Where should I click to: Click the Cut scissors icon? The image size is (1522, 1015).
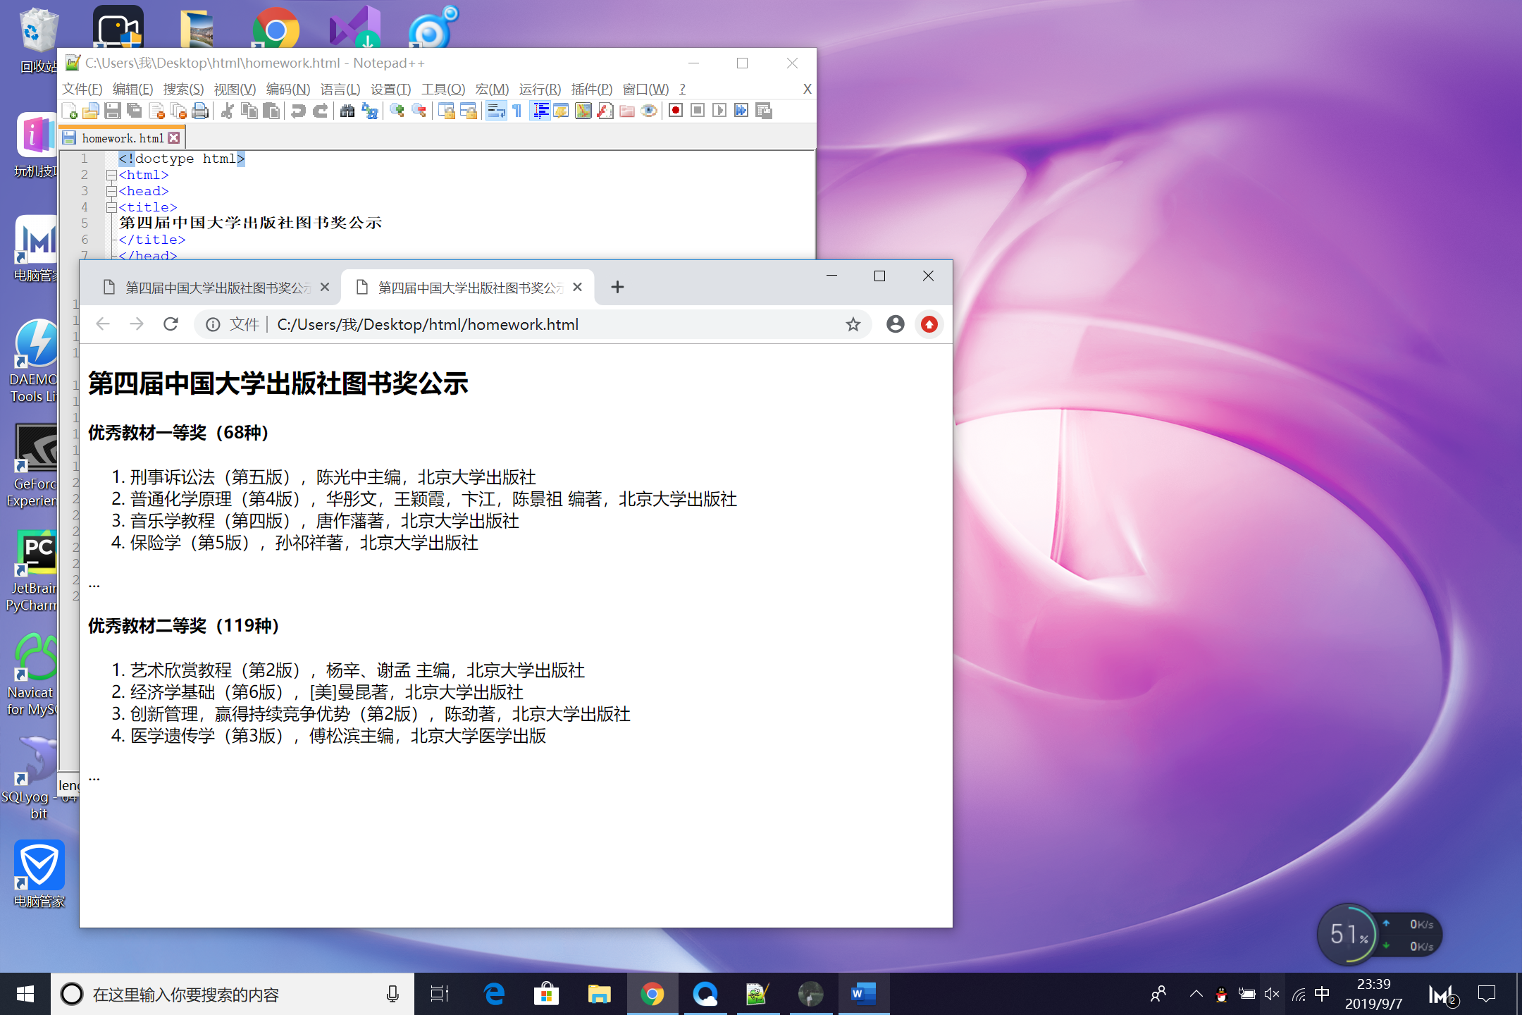click(227, 111)
